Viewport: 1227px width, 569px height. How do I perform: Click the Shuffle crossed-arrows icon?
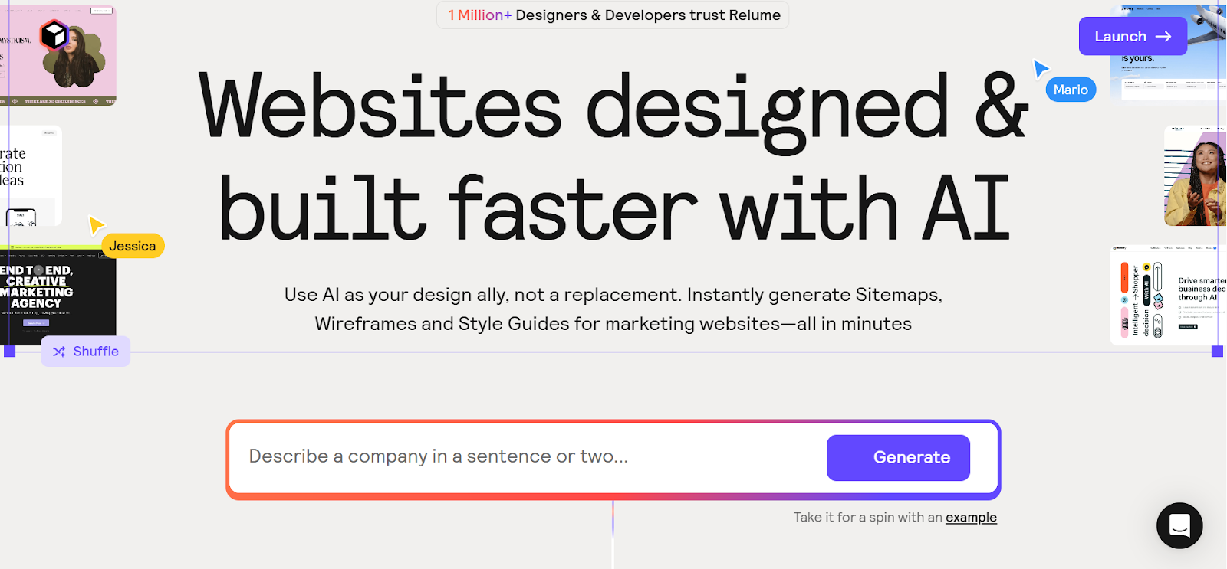pyautogui.click(x=59, y=352)
